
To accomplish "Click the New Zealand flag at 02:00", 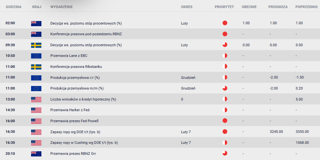I will pyautogui.click(x=36, y=24).
